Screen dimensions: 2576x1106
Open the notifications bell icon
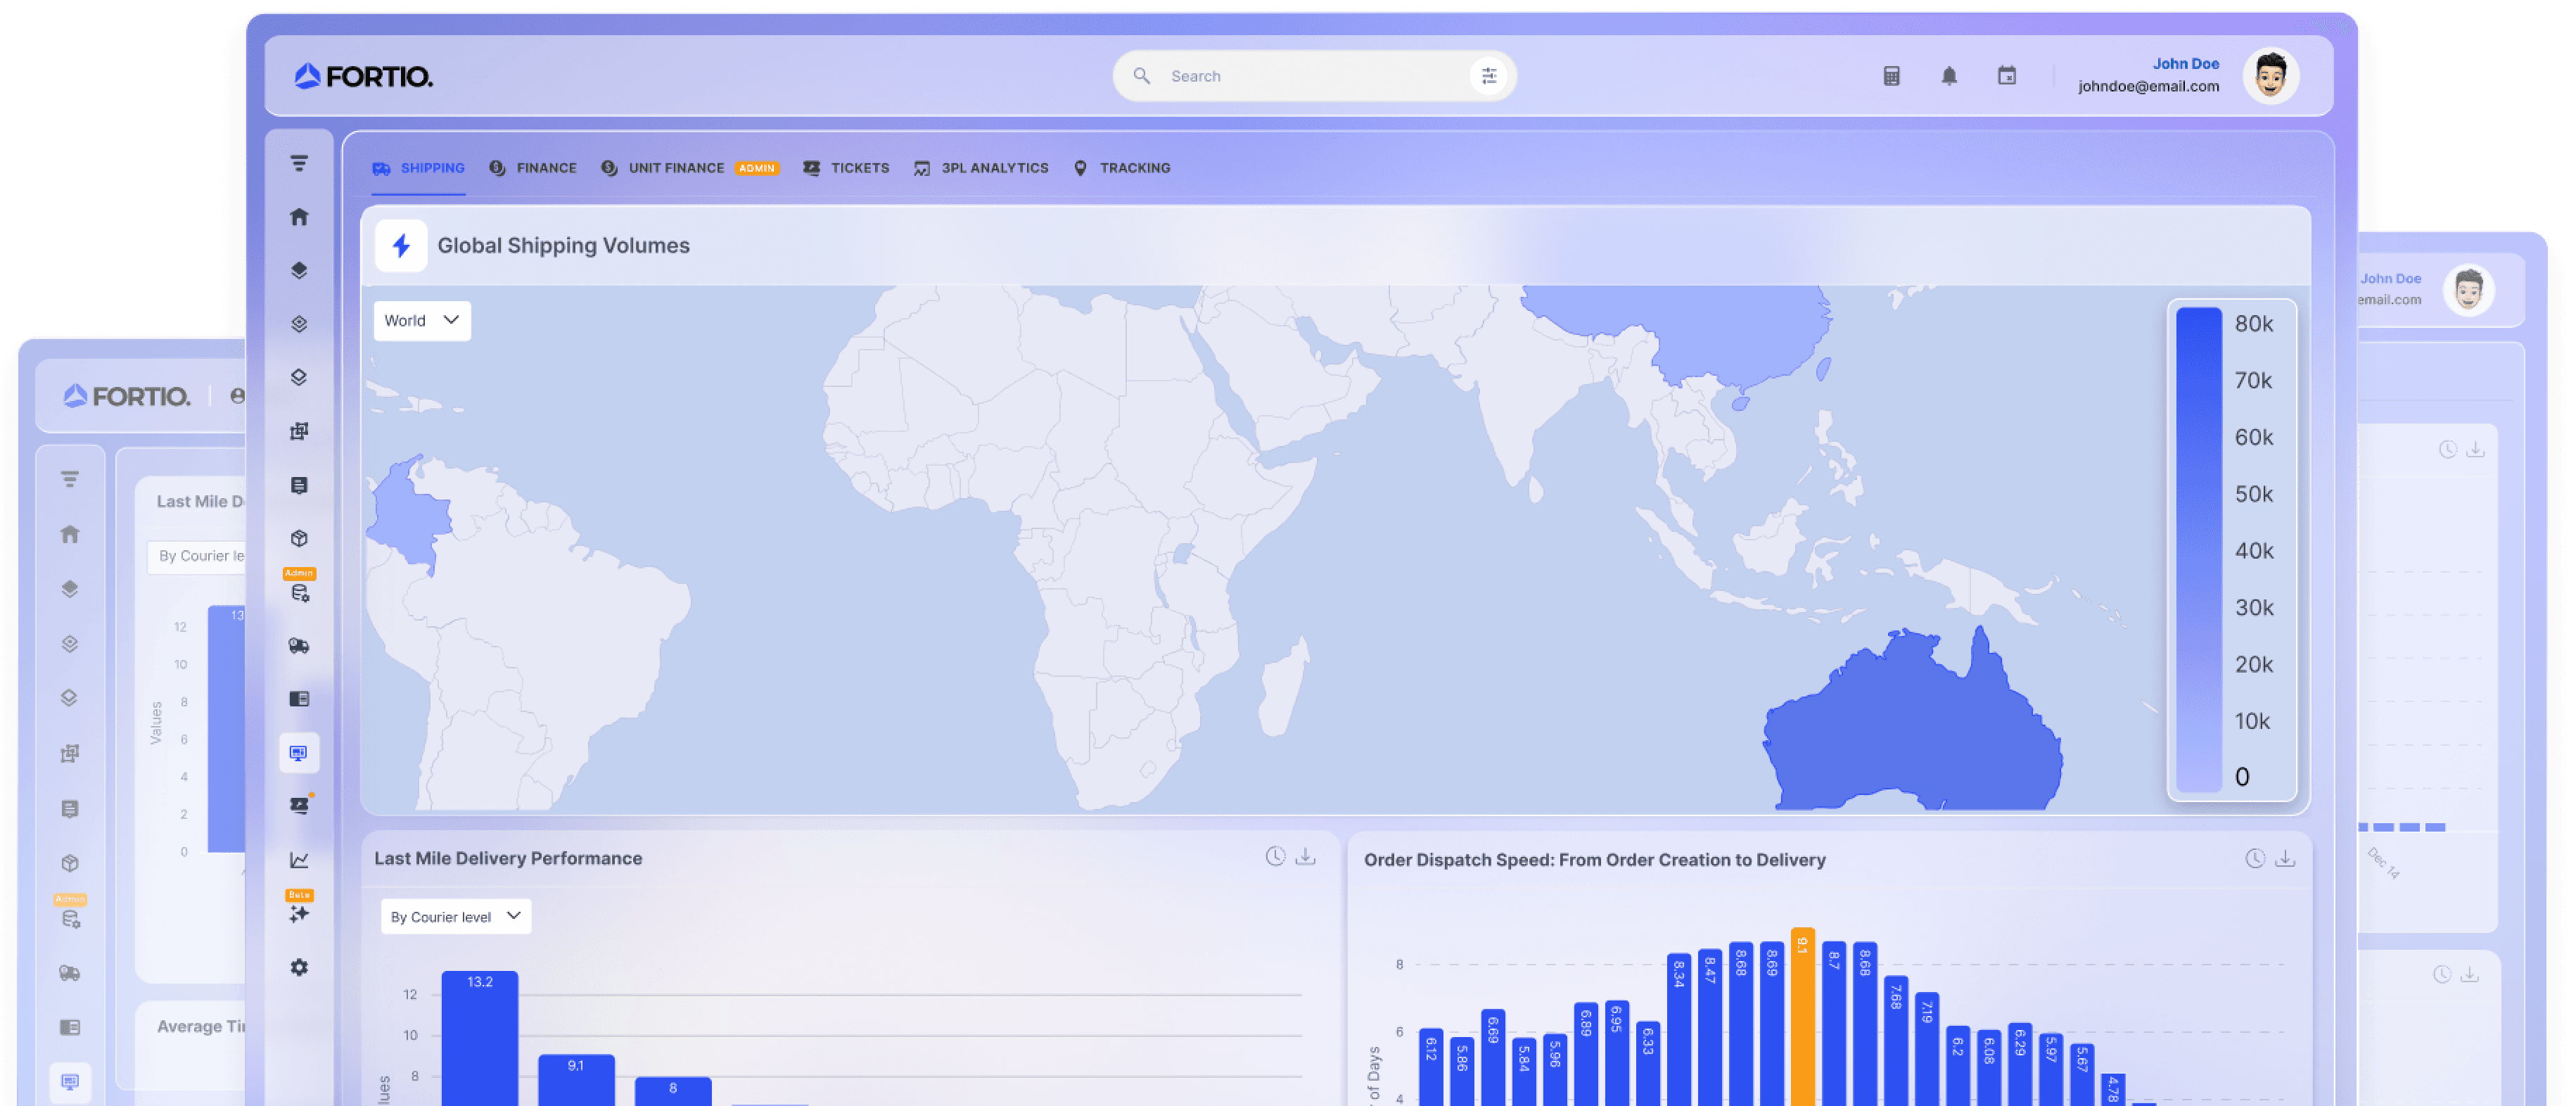1949,76
